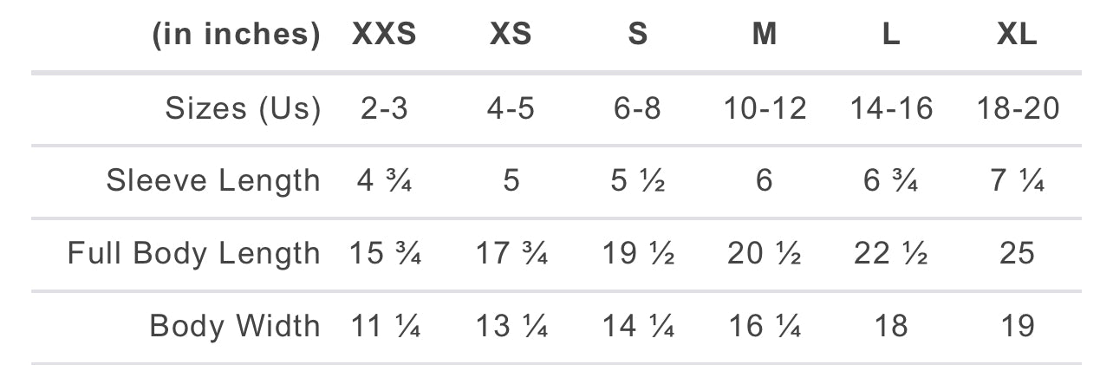Click the XL column header
Viewport: 1113px width, 384px height.
coord(1017,35)
